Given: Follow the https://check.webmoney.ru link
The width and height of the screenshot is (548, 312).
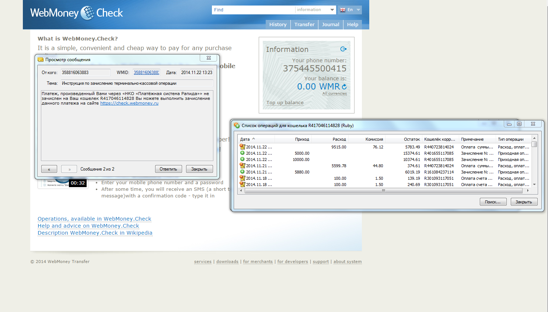Looking at the screenshot, I should (x=129, y=103).
